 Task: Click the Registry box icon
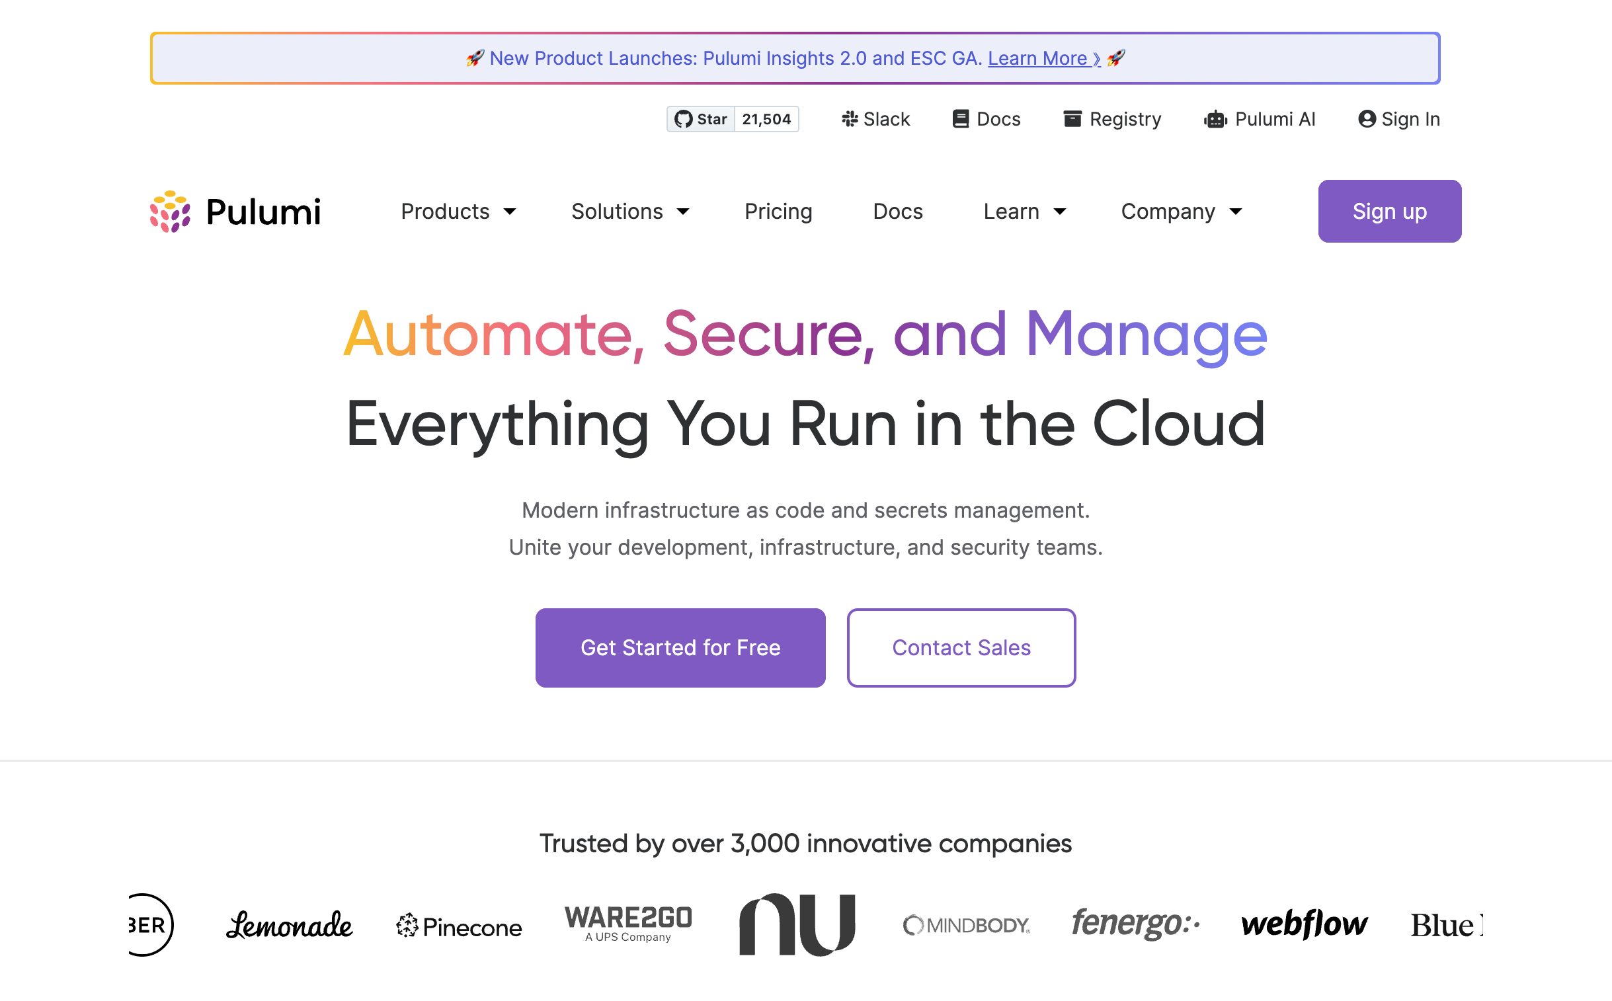pyautogui.click(x=1072, y=119)
